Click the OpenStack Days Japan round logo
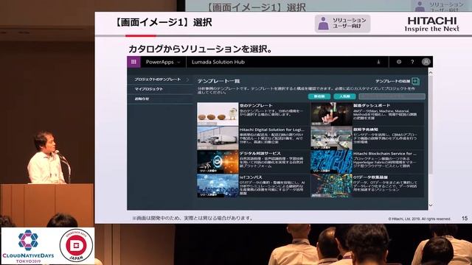The width and height of the screenshot is (472, 265). [x=76, y=245]
